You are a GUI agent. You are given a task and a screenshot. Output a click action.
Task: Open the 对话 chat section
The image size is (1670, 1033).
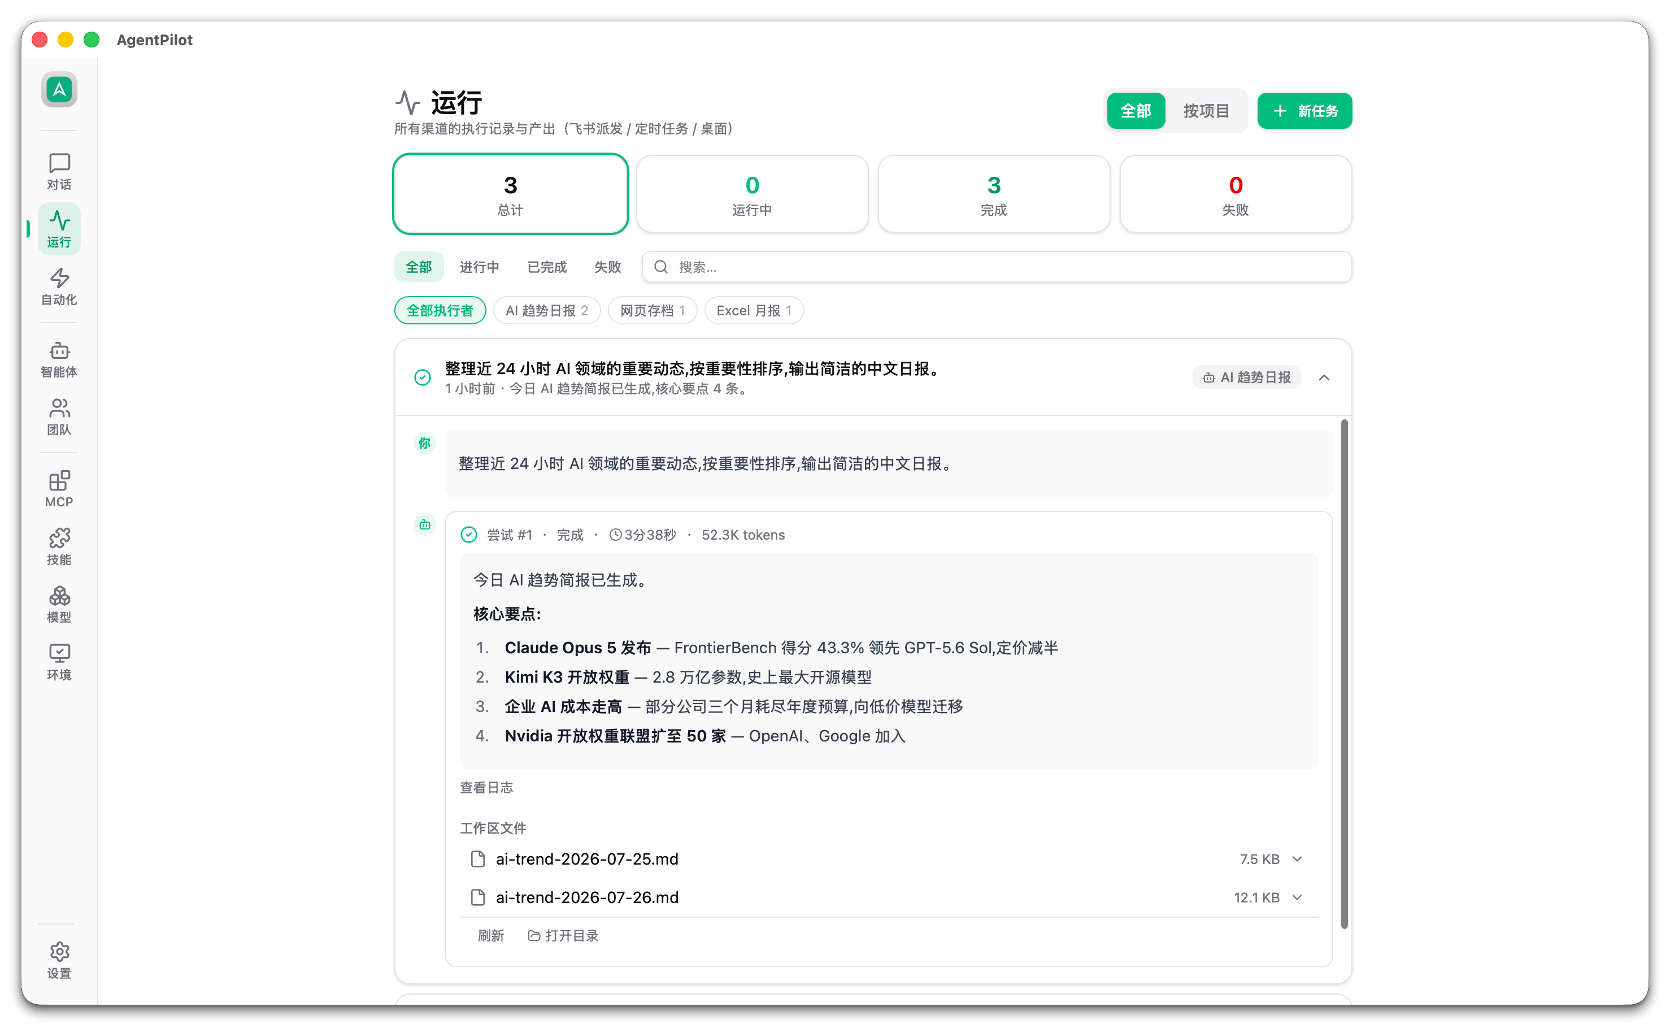[x=59, y=171]
